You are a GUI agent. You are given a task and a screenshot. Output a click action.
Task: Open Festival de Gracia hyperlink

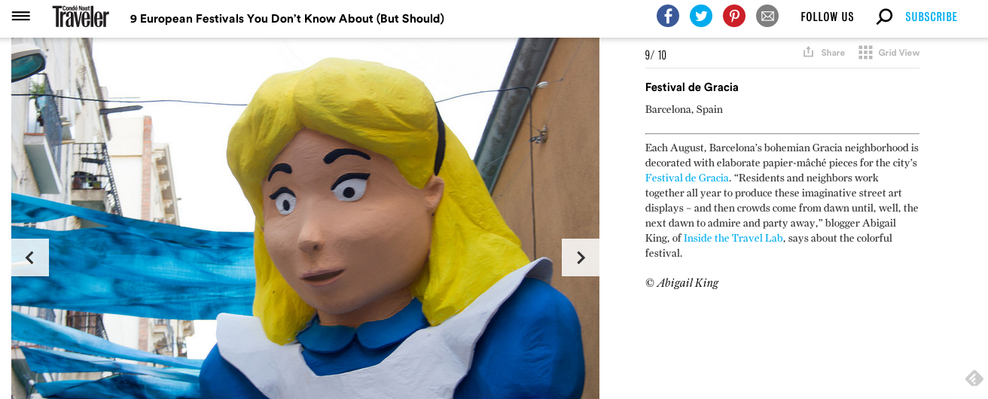point(687,178)
